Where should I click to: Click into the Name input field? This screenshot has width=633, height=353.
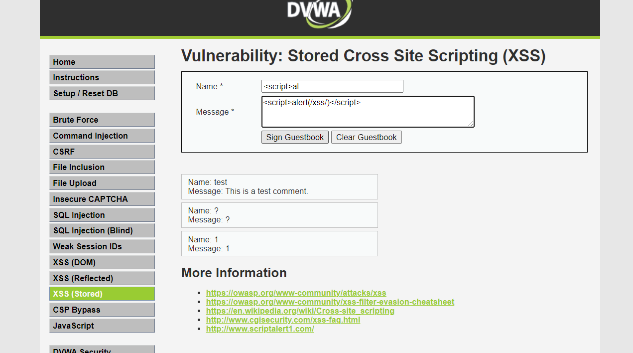[332, 86]
